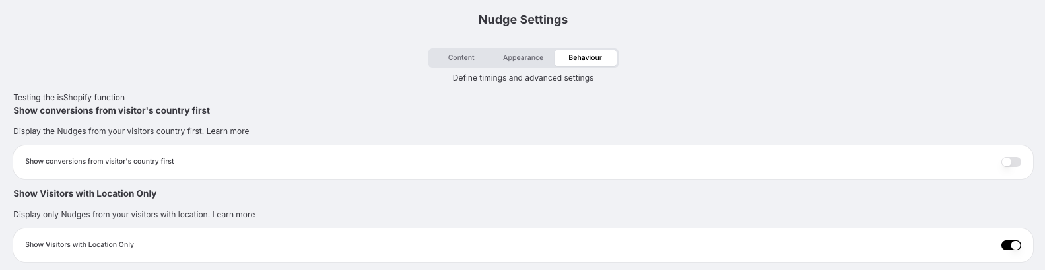This screenshot has height=270, width=1045.
Task: Follow Learn more link for visitors with location
Action: pos(234,215)
